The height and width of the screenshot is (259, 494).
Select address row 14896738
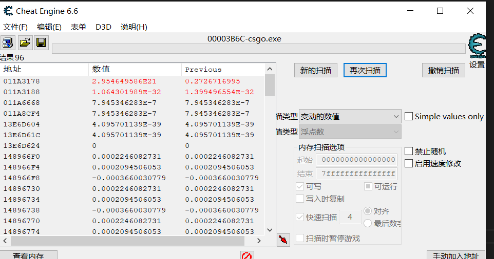point(132,210)
